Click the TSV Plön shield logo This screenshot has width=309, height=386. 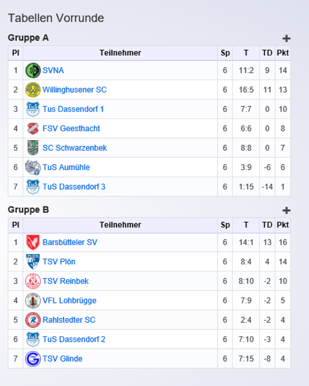click(x=33, y=262)
